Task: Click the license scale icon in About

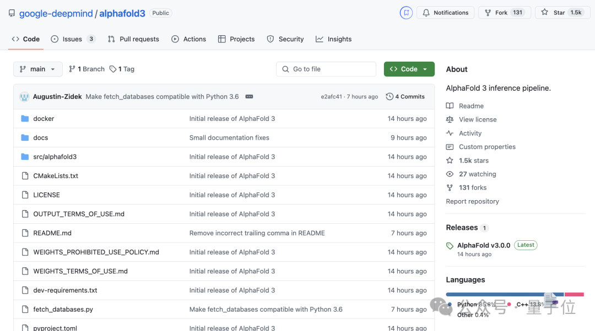Action: (450, 119)
